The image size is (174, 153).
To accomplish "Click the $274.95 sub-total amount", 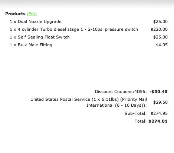I will (x=159, y=113).
